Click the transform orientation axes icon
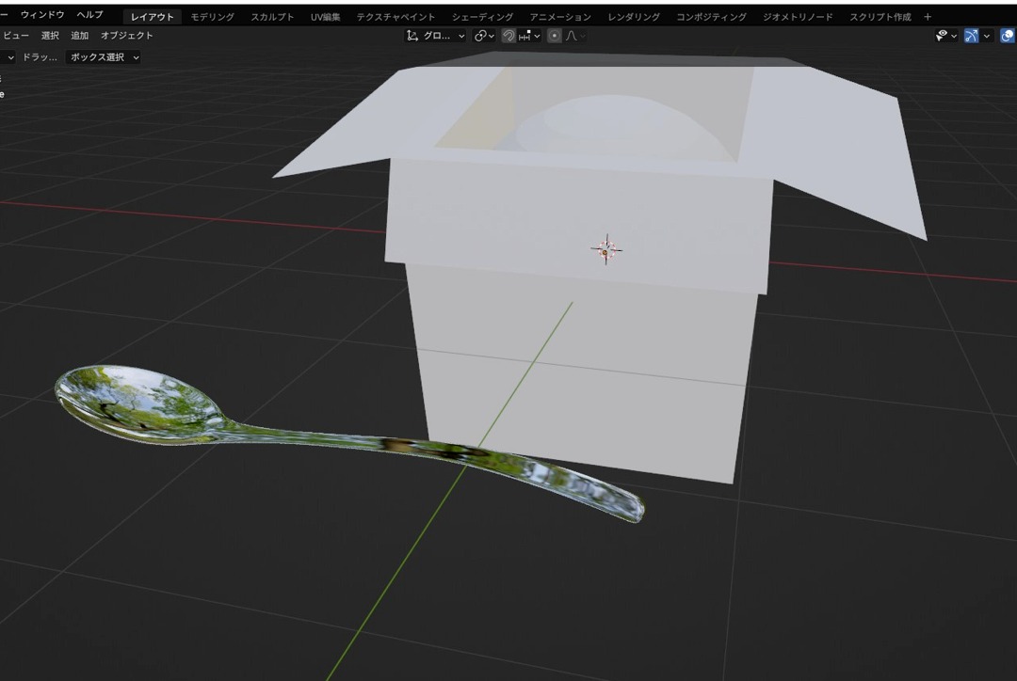 click(412, 36)
